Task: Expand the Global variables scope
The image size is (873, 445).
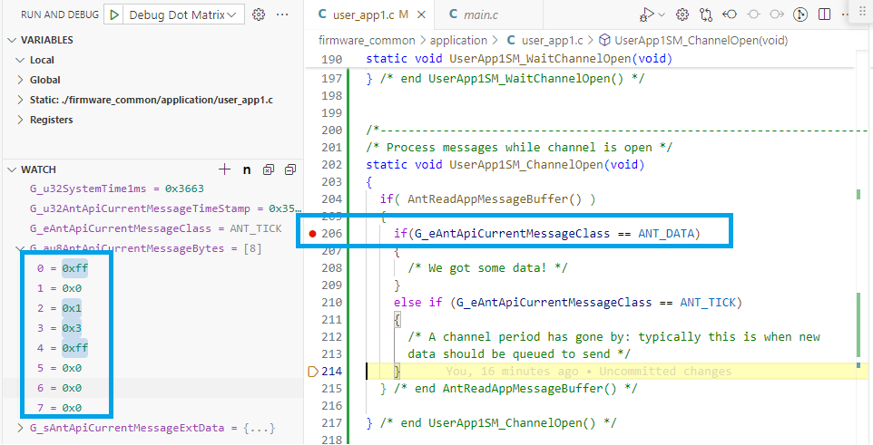Action: click(x=21, y=80)
